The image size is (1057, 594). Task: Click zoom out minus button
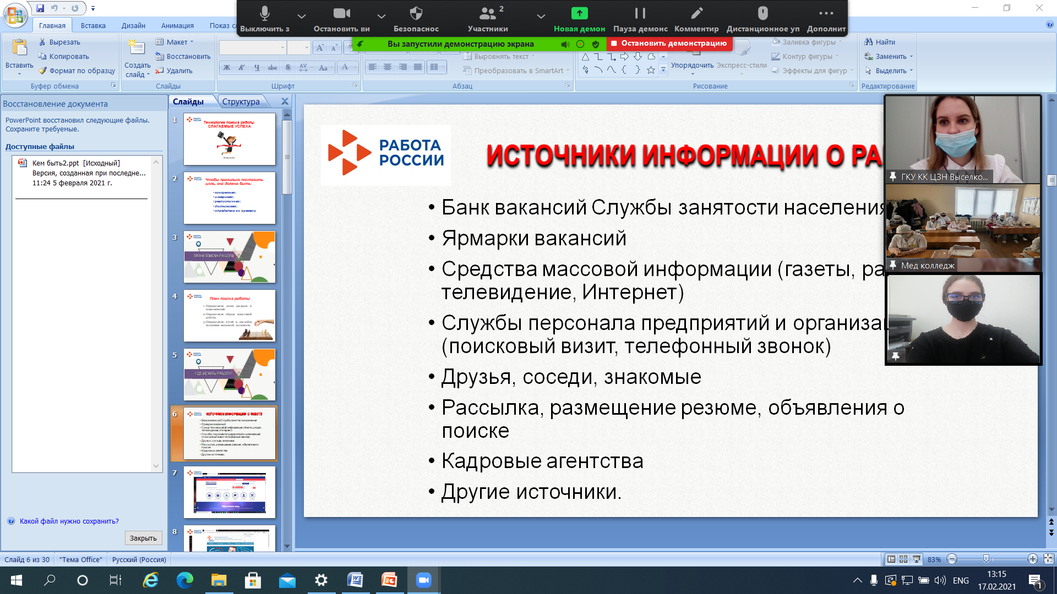point(952,559)
